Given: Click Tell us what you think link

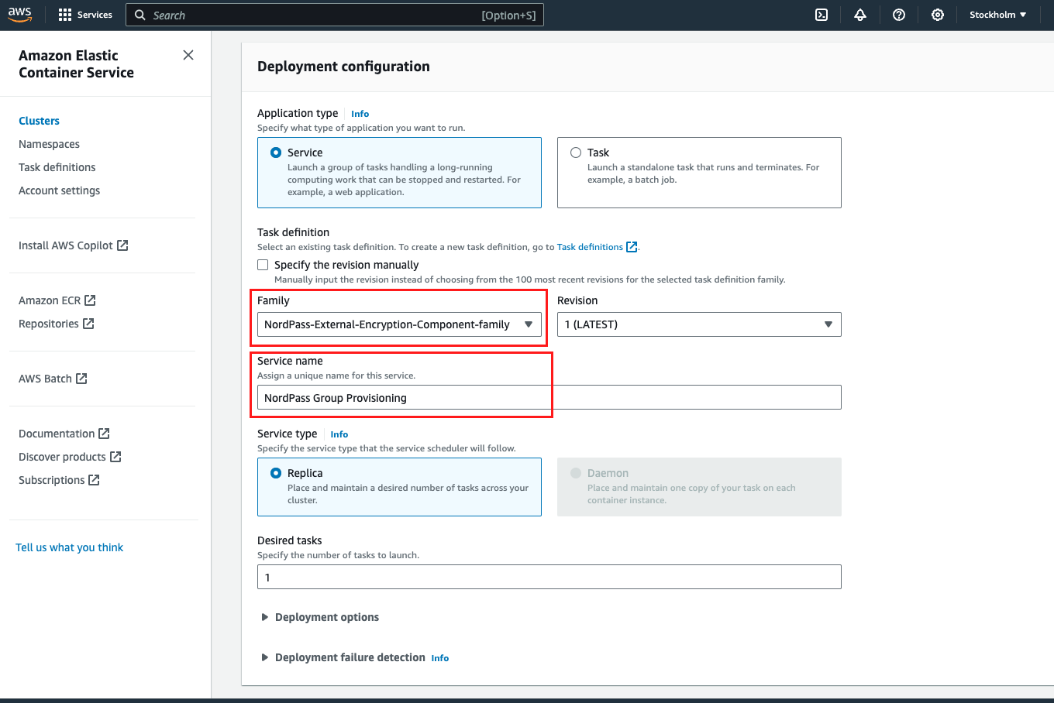Looking at the screenshot, I should [70, 547].
